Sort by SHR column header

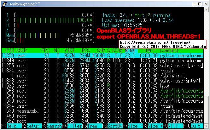(101, 50)
